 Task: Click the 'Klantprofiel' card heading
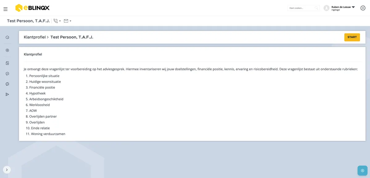tap(33, 54)
